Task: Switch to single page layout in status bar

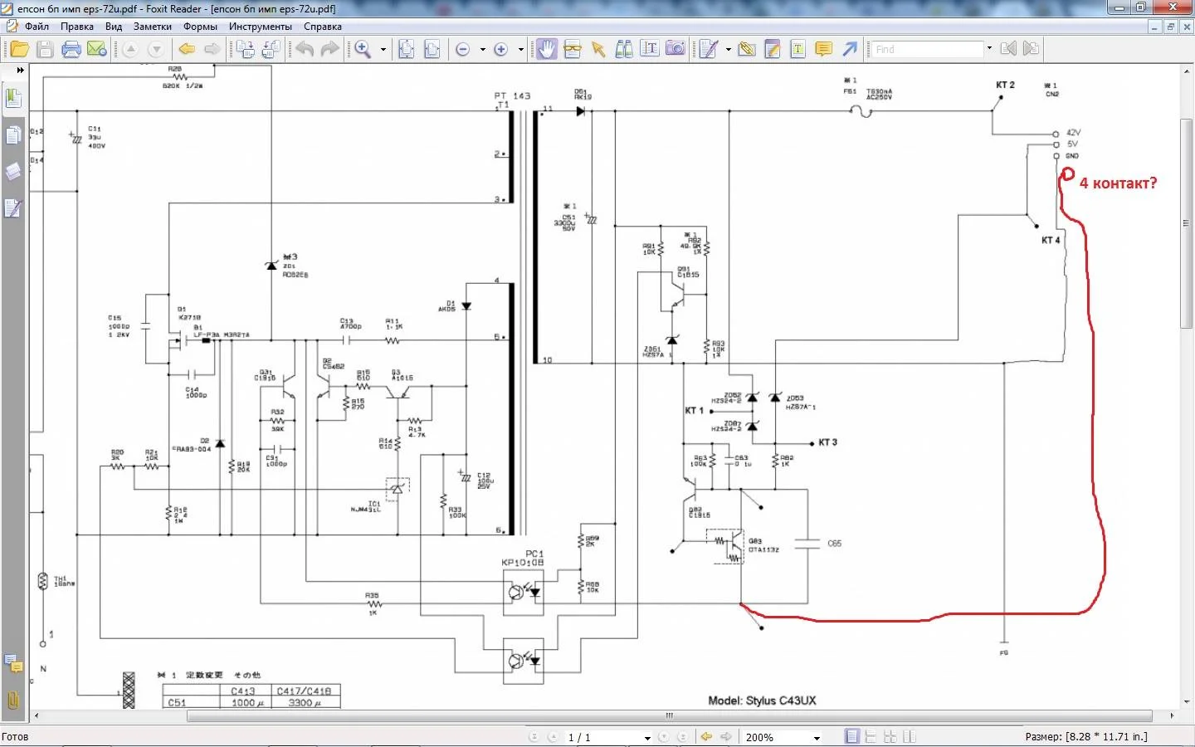Action: 851,737
